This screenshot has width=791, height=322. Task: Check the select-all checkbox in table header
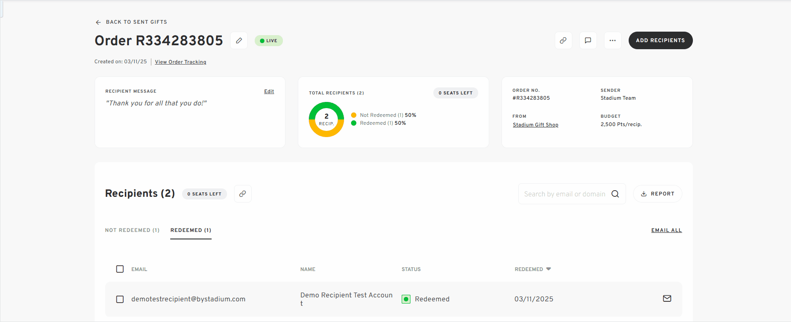coord(120,269)
